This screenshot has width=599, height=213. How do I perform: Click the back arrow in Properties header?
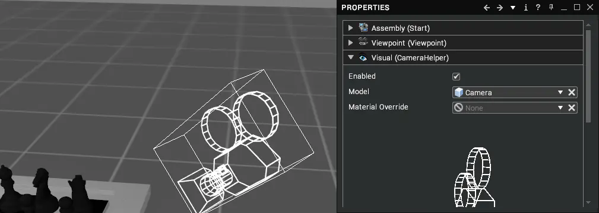487,8
